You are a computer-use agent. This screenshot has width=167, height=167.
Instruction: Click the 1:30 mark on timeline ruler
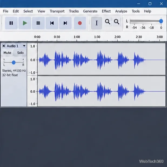coord(97,37)
